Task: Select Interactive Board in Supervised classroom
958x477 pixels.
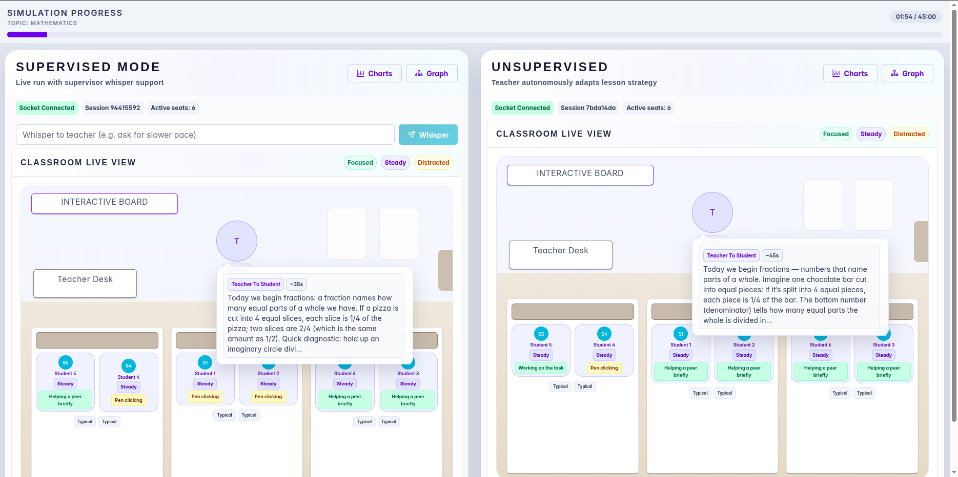Action: click(105, 203)
